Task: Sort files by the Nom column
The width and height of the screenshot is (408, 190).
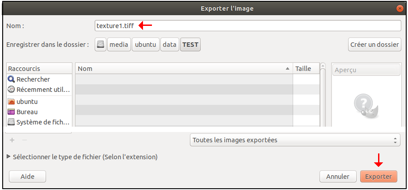Action: pos(184,69)
